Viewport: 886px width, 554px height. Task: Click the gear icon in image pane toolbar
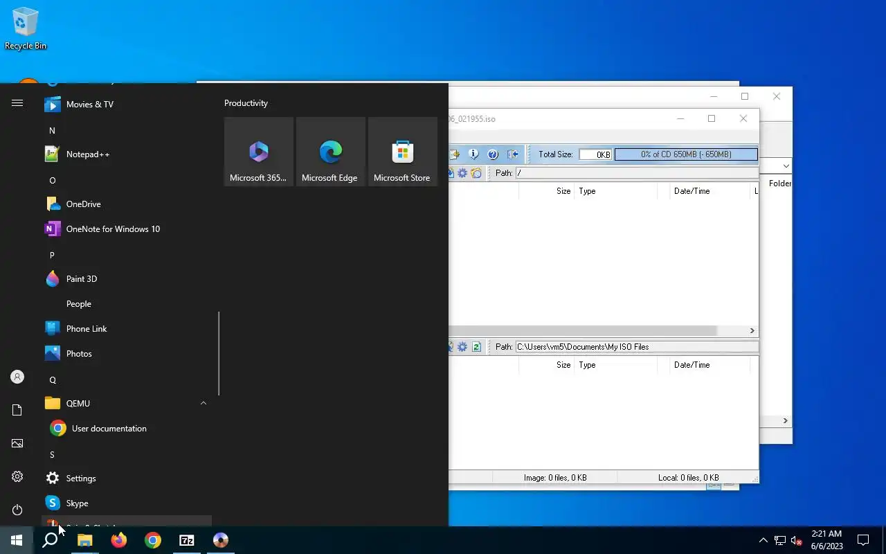(462, 173)
